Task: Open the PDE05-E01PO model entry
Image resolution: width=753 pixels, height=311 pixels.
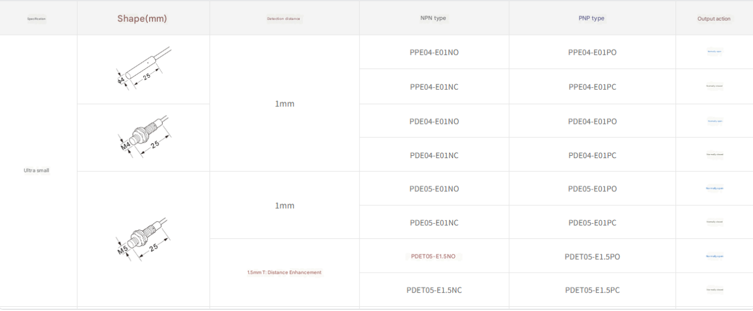Action: (x=592, y=189)
